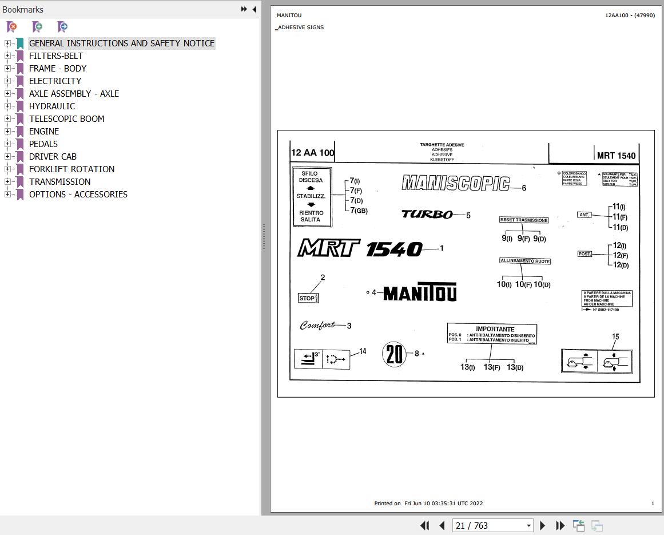Open the PEDALS bookmark
This screenshot has height=535, width=664.
click(43, 144)
